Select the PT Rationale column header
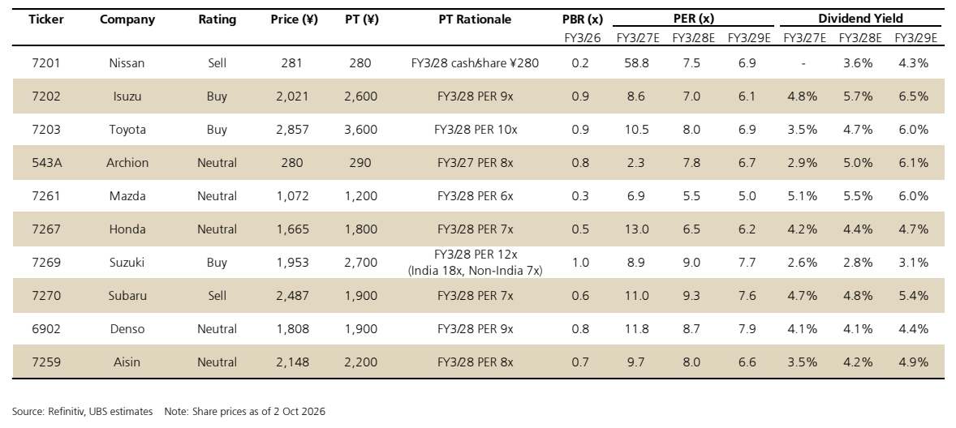The height and width of the screenshot is (428, 956). click(475, 19)
